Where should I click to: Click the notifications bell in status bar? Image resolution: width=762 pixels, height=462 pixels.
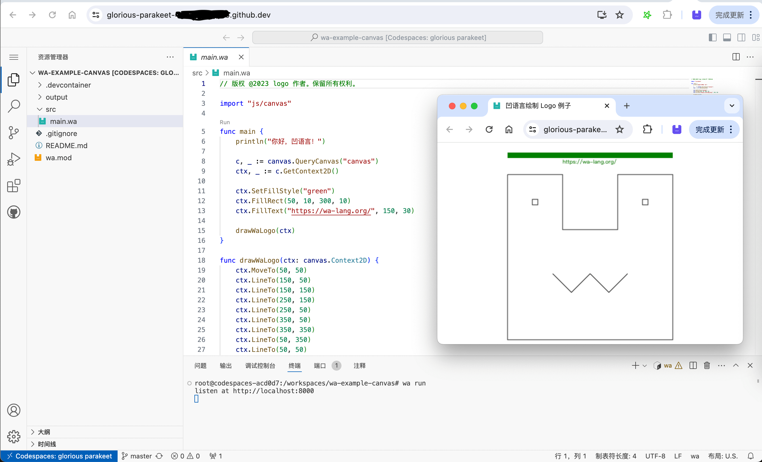pos(751,456)
